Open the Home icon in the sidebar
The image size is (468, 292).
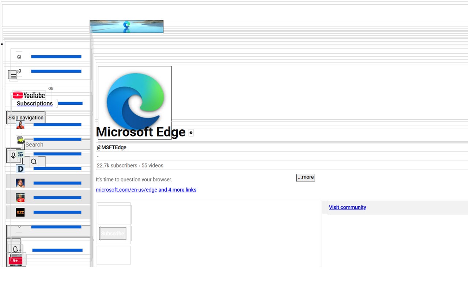19,57
